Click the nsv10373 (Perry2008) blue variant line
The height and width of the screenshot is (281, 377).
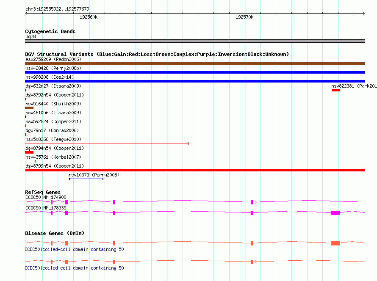(86, 179)
